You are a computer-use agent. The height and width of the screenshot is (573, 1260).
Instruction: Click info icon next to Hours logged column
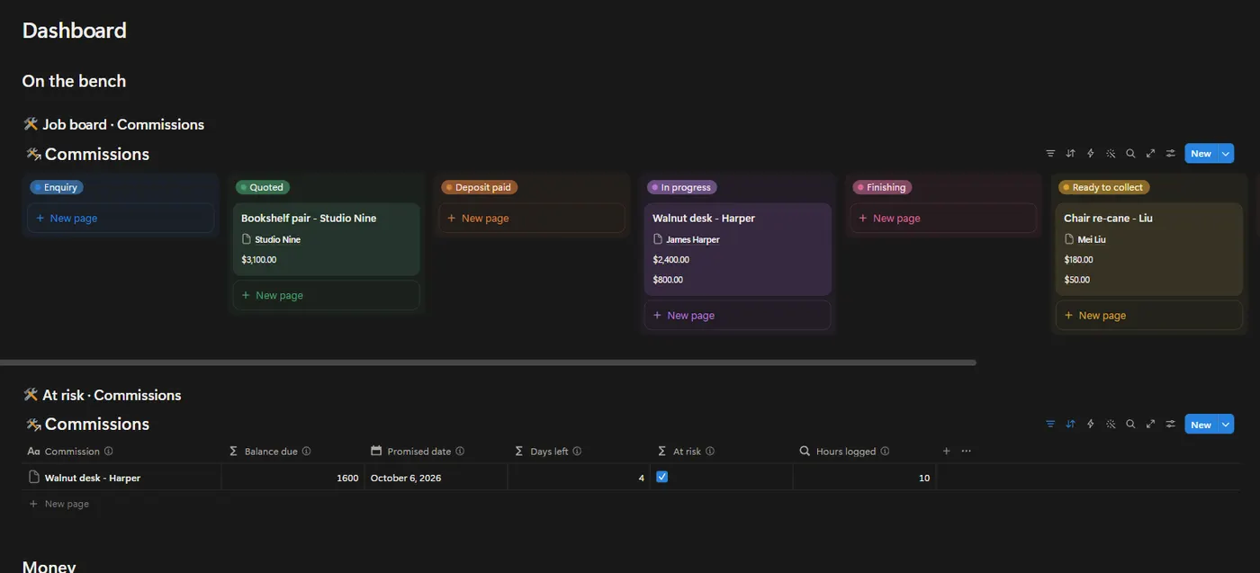tap(885, 452)
